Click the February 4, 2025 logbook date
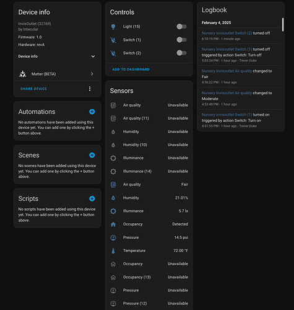The image size is (294, 310). coord(216,23)
